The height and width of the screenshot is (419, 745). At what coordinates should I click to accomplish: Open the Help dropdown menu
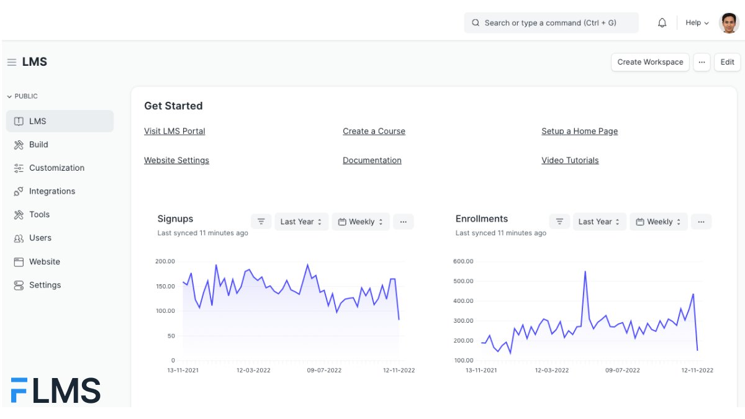click(697, 23)
